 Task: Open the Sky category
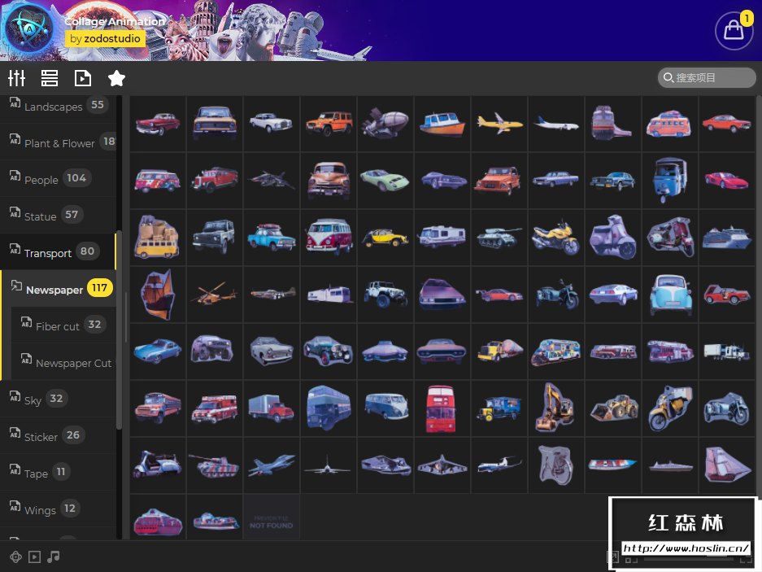(x=59, y=400)
